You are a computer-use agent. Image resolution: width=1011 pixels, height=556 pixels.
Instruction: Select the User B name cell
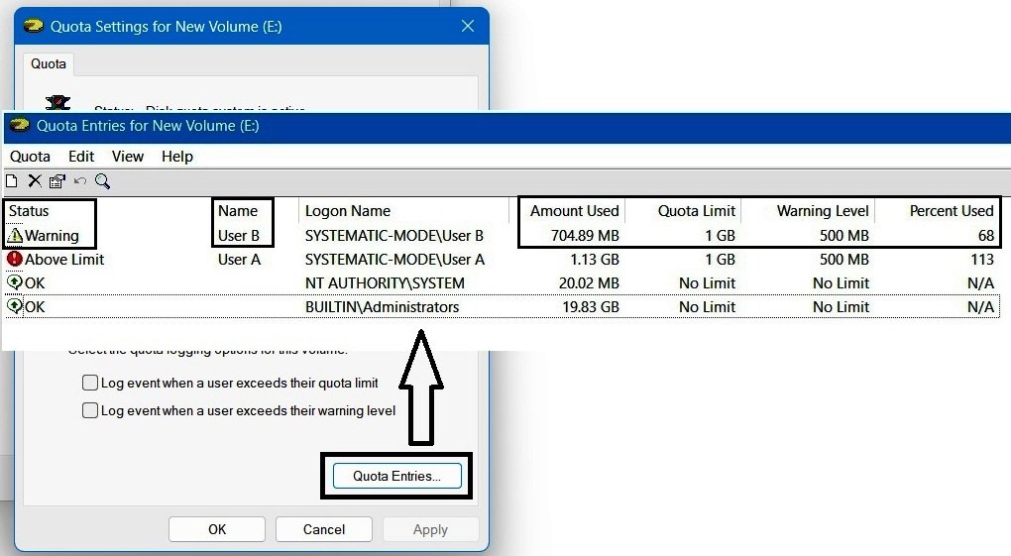click(x=239, y=236)
